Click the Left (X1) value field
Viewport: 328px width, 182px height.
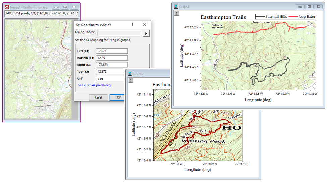click(112, 51)
